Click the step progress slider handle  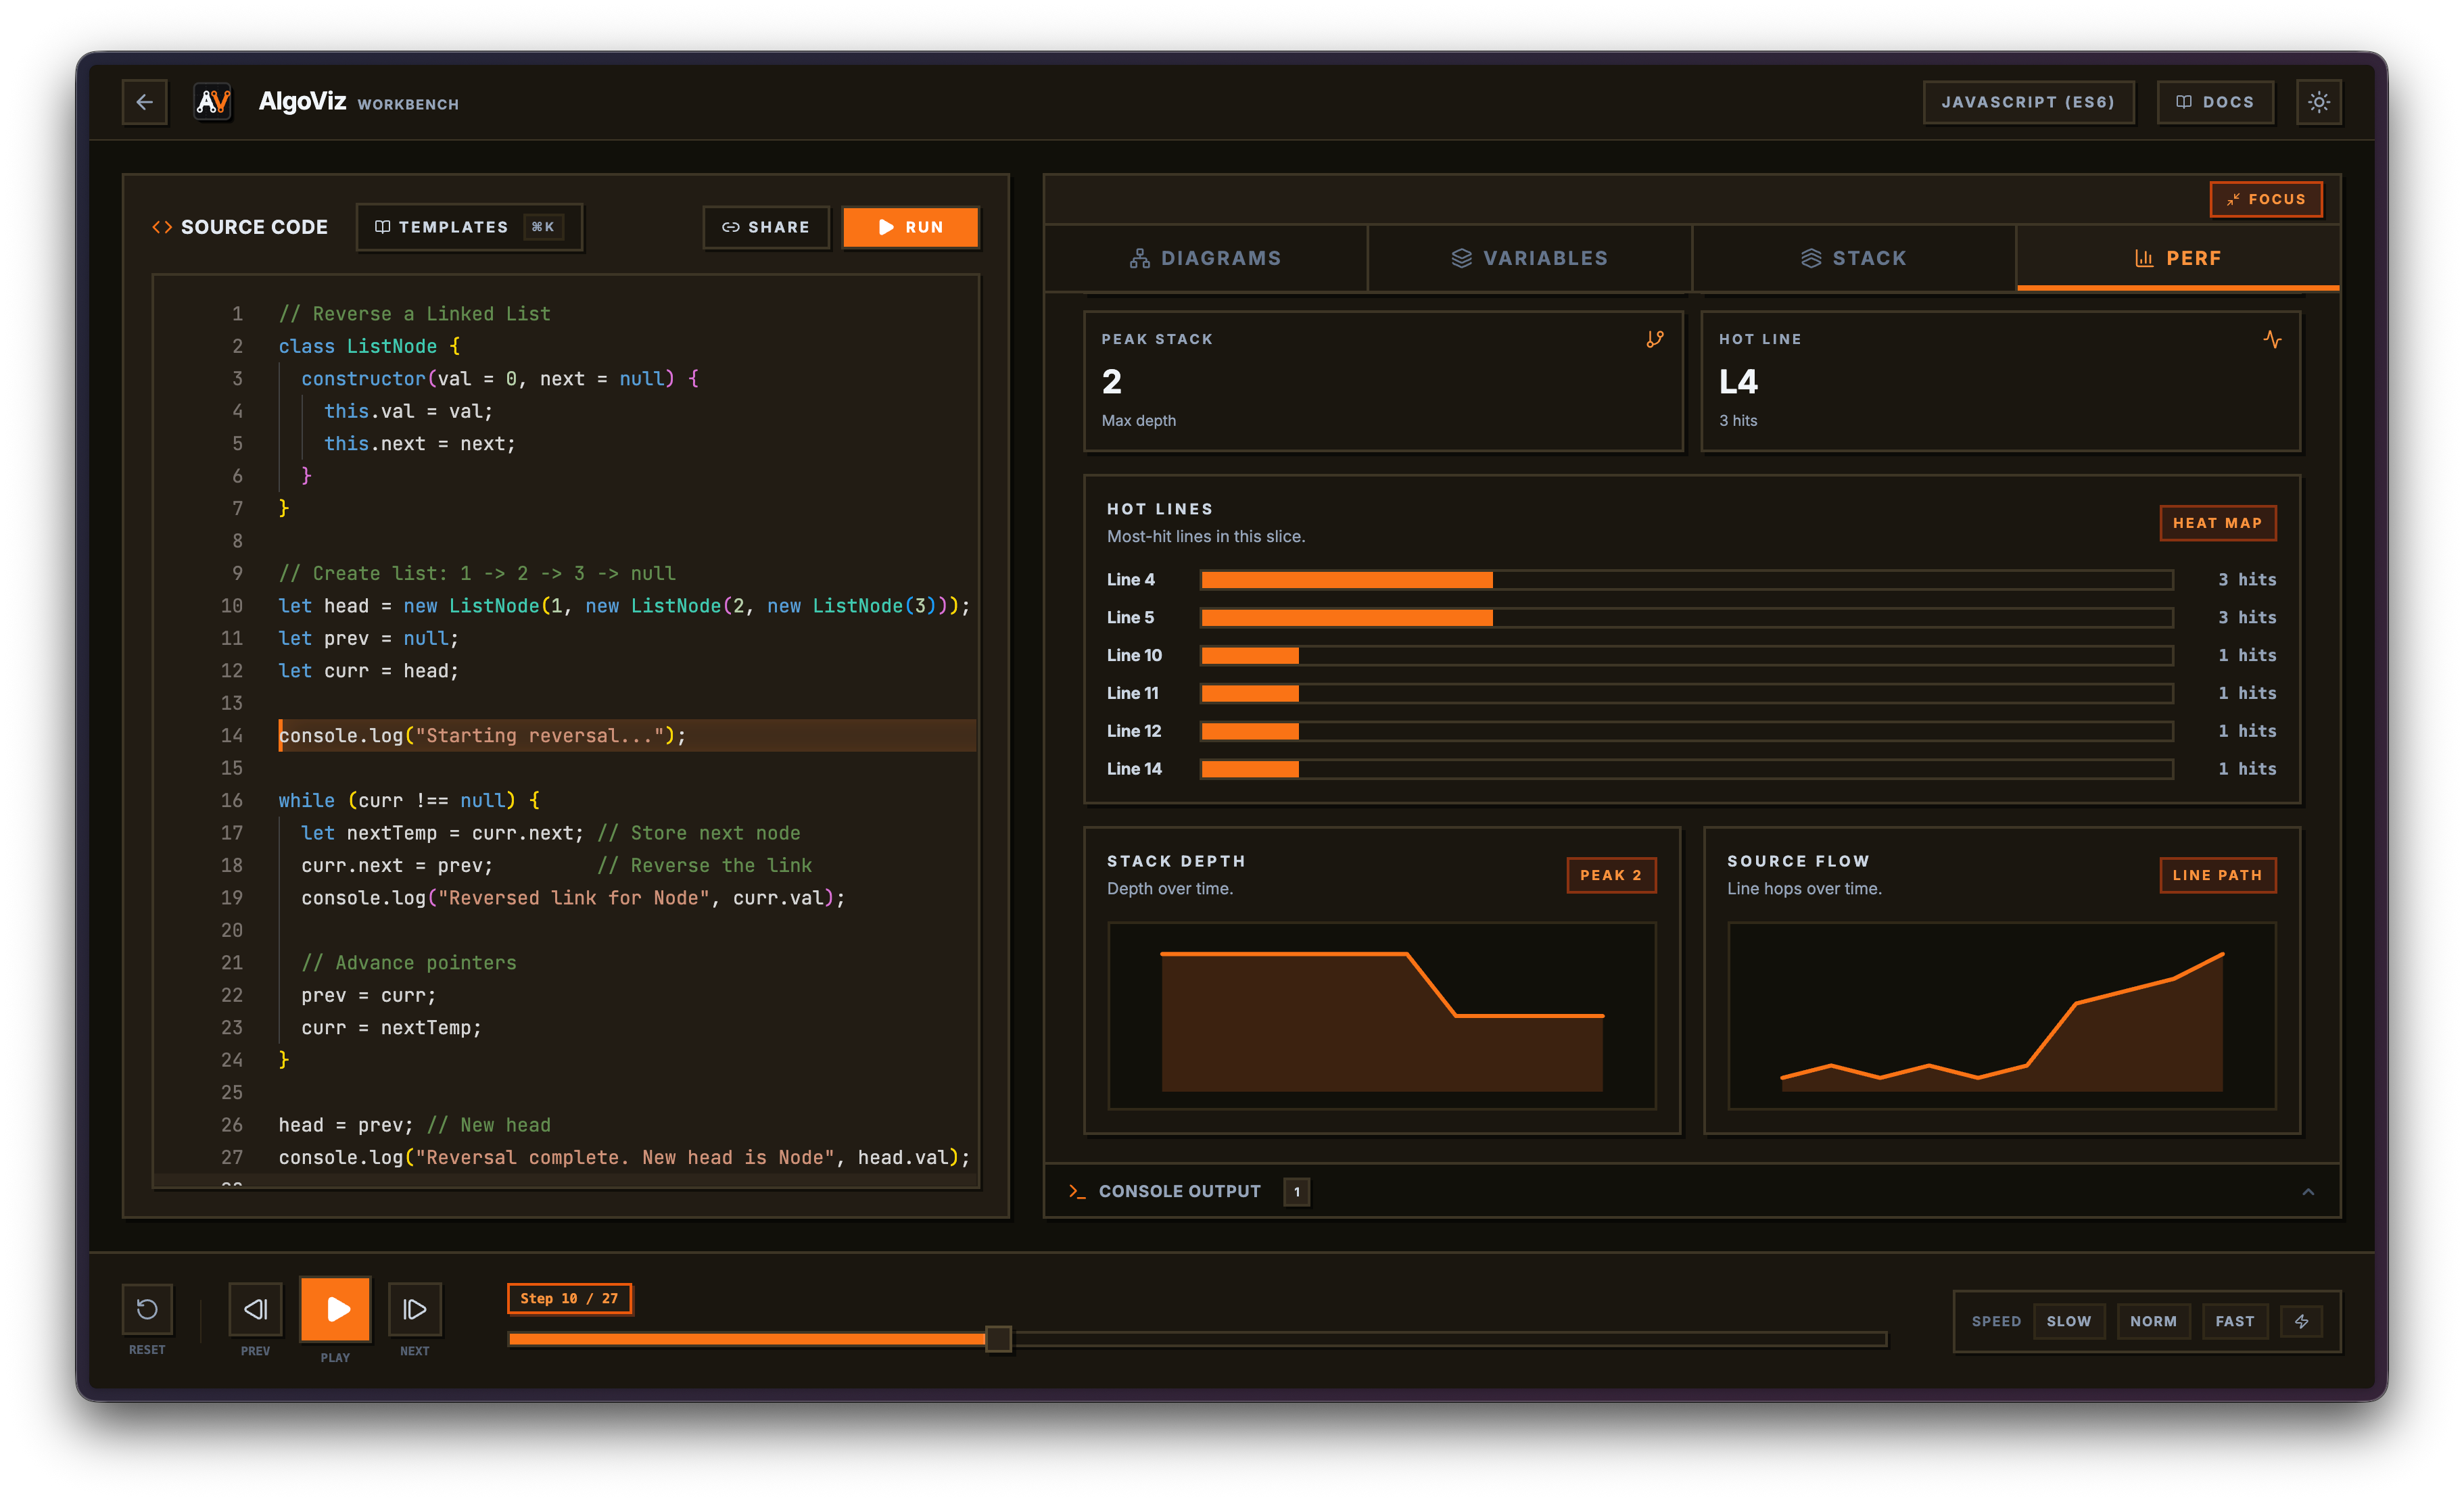pos(998,1339)
